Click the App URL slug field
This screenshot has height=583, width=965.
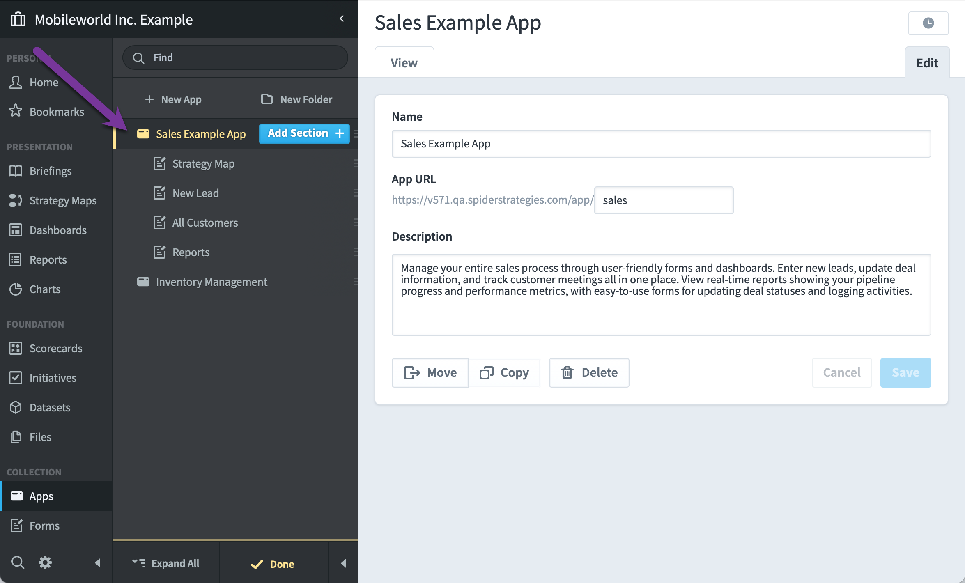click(664, 200)
